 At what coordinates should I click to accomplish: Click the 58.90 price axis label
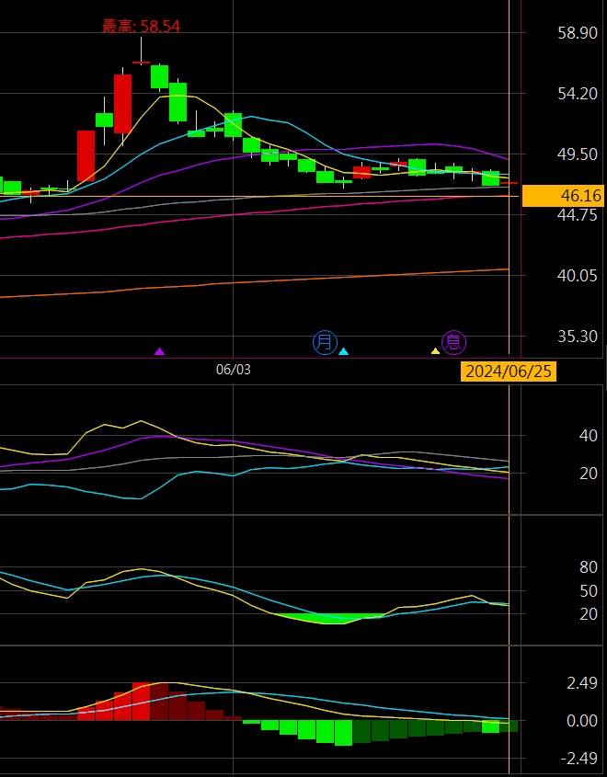578,33
